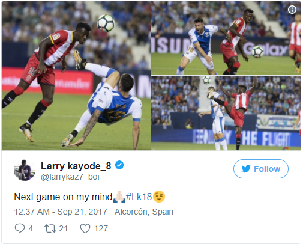Follow Larry kayode_8
Screen dimensions: 303x244
261,169
